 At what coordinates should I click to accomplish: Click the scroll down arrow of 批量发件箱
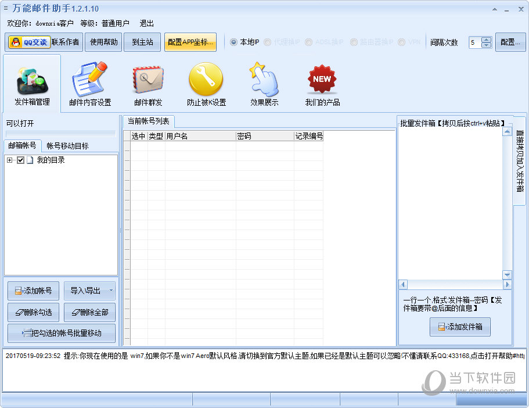pos(507,275)
